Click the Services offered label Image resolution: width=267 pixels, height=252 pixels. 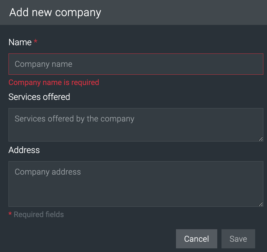click(x=39, y=97)
